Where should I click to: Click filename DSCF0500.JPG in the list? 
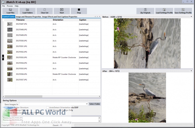[x=22, y=41]
